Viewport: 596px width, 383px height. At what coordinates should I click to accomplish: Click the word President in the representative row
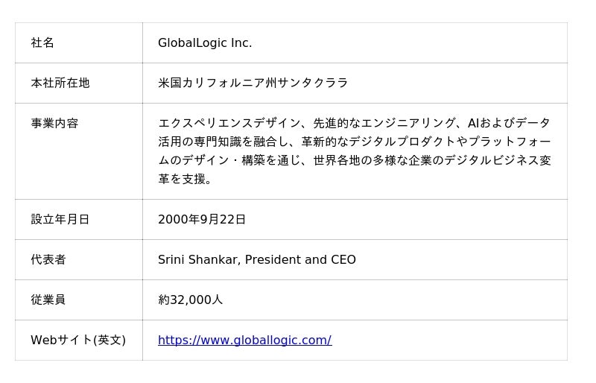[274, 260]
